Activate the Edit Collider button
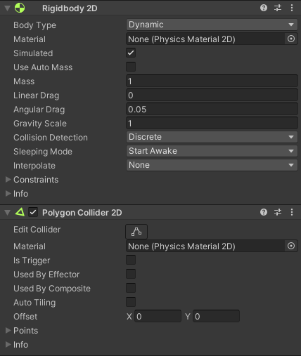 pos(136,232)
